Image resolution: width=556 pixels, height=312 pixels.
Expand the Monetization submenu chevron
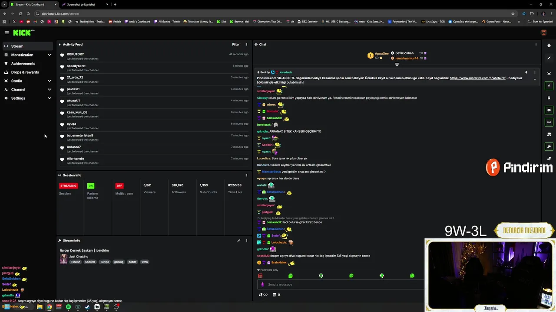49,55
